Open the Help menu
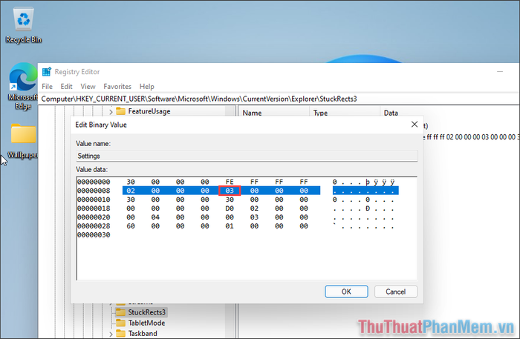The width and height of the screenshot is (520, 339). [146, 86]
